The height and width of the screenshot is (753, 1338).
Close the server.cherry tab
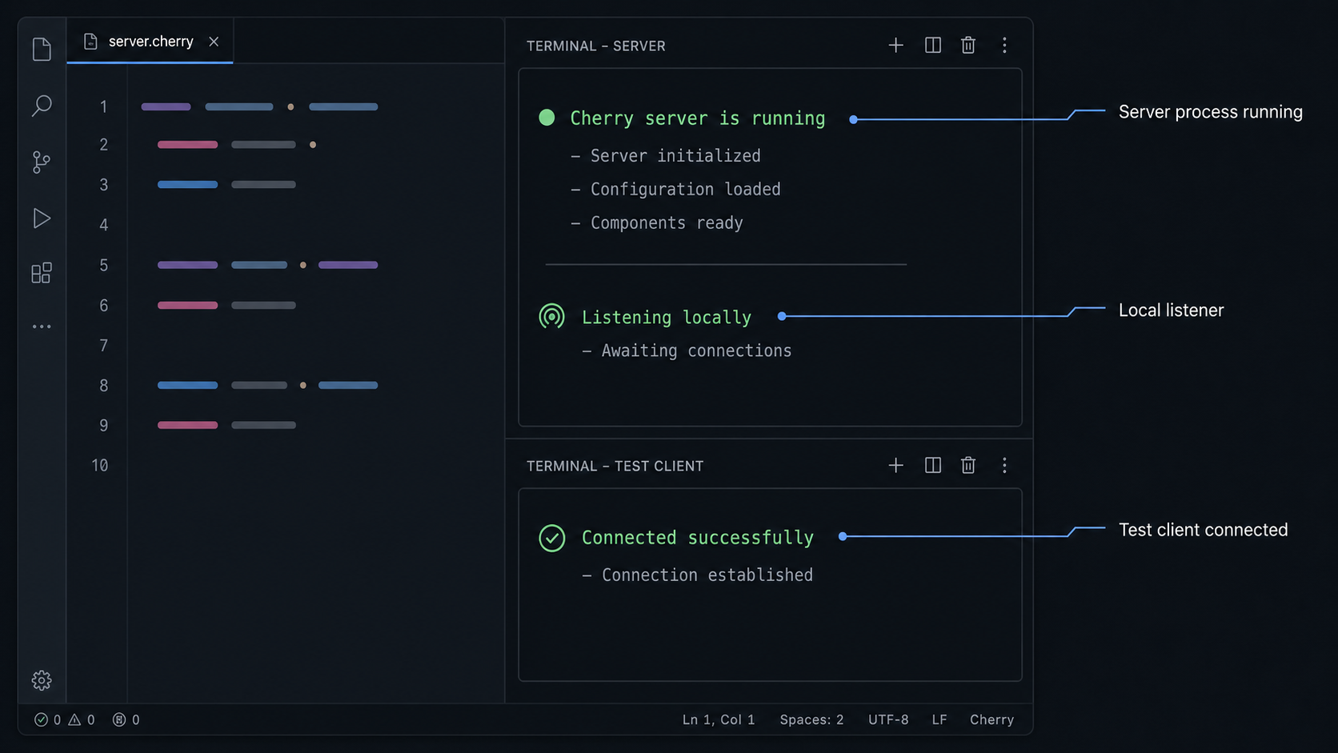[x=214, y=42]
